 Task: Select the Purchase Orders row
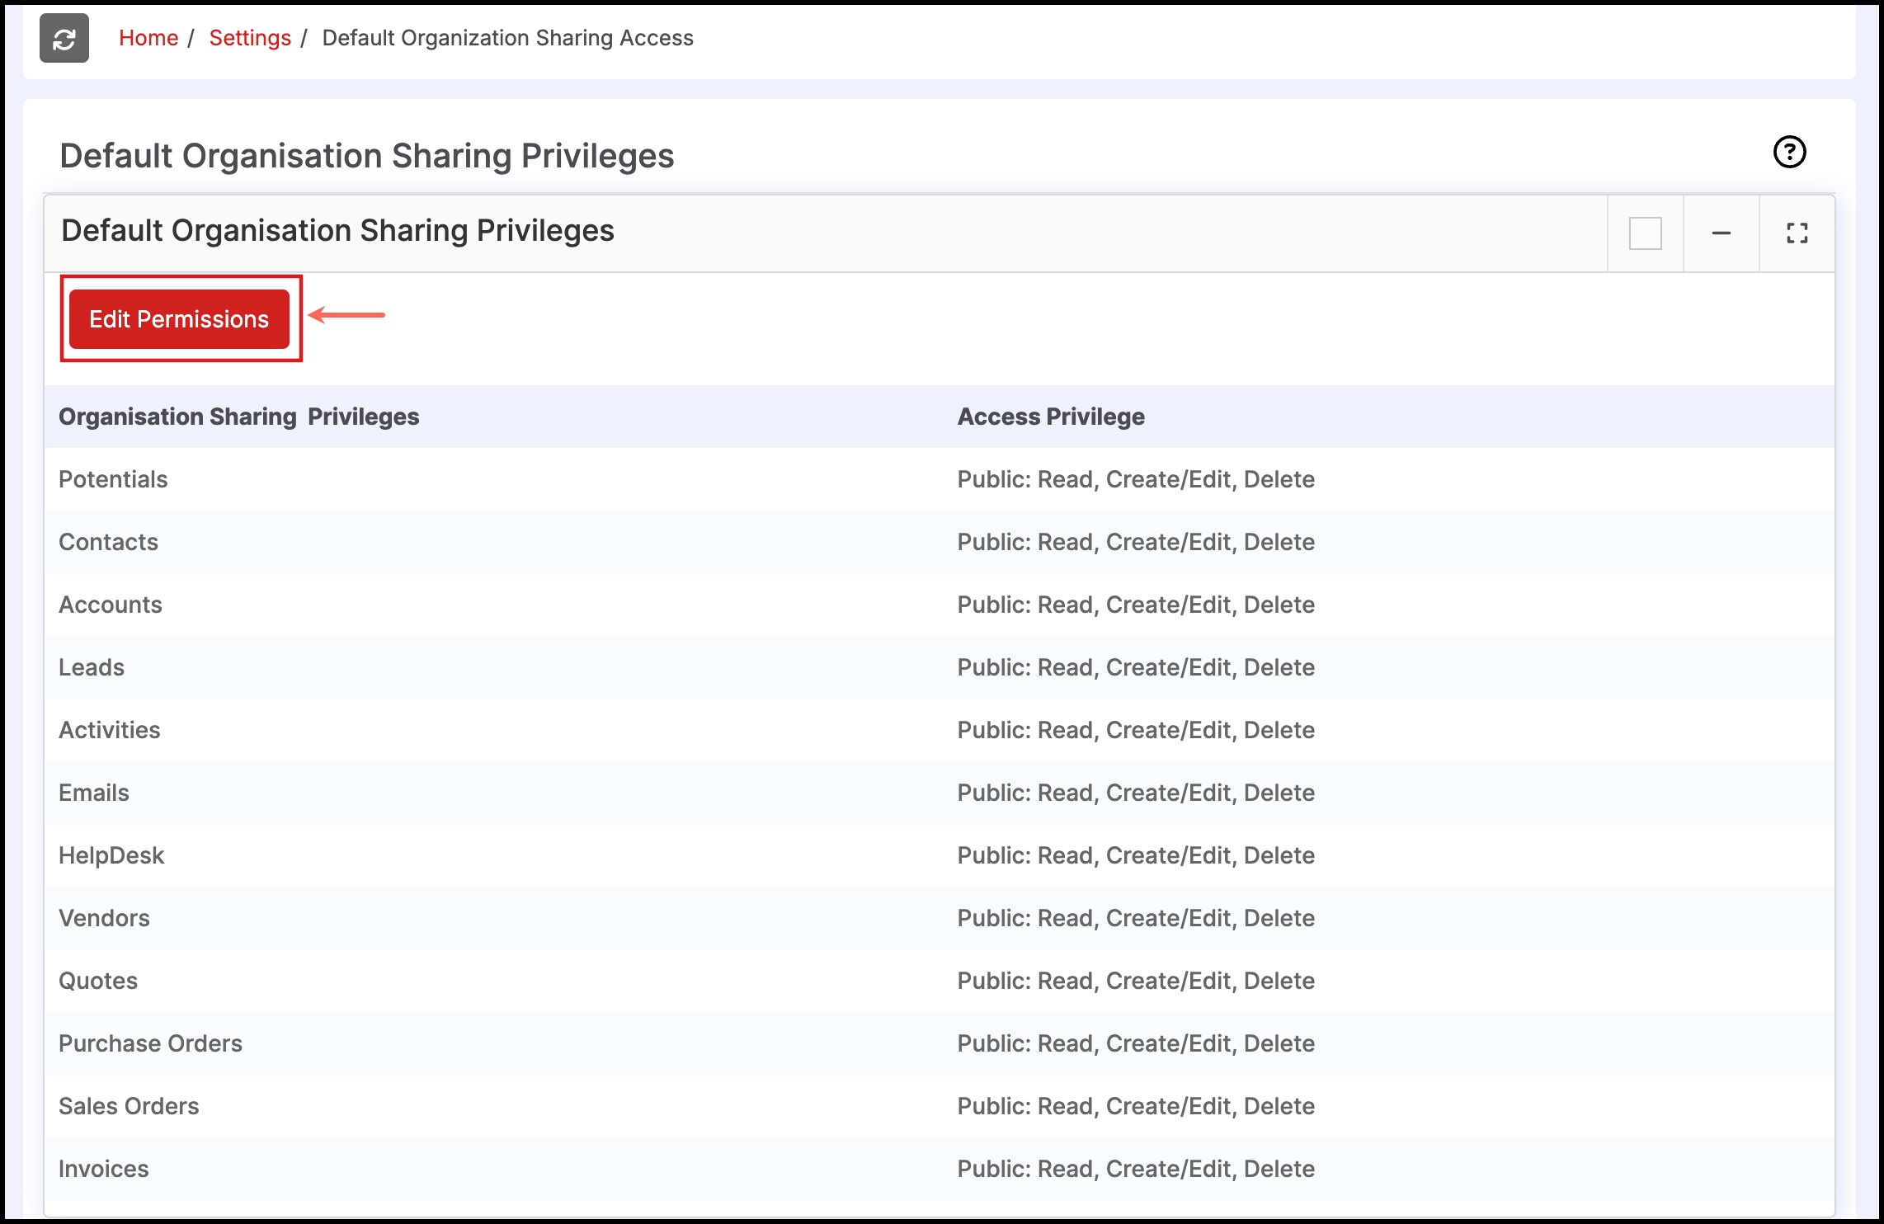[150, 1043]
